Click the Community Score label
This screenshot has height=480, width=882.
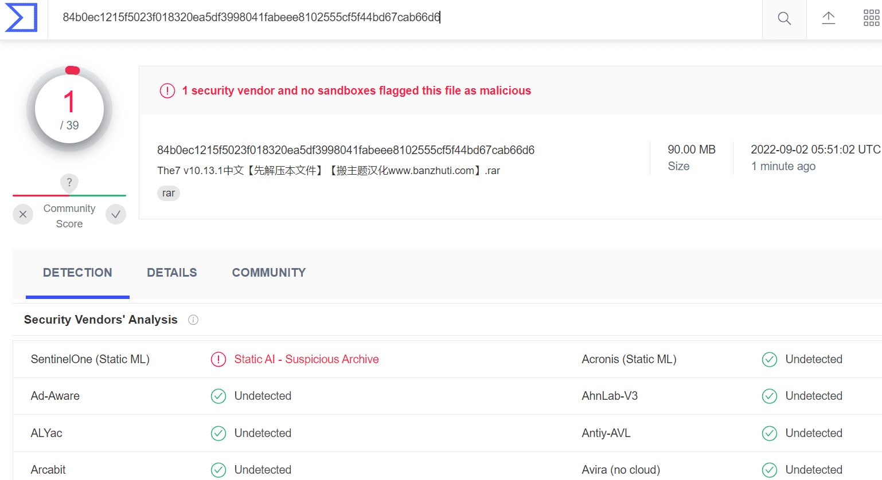69,216
